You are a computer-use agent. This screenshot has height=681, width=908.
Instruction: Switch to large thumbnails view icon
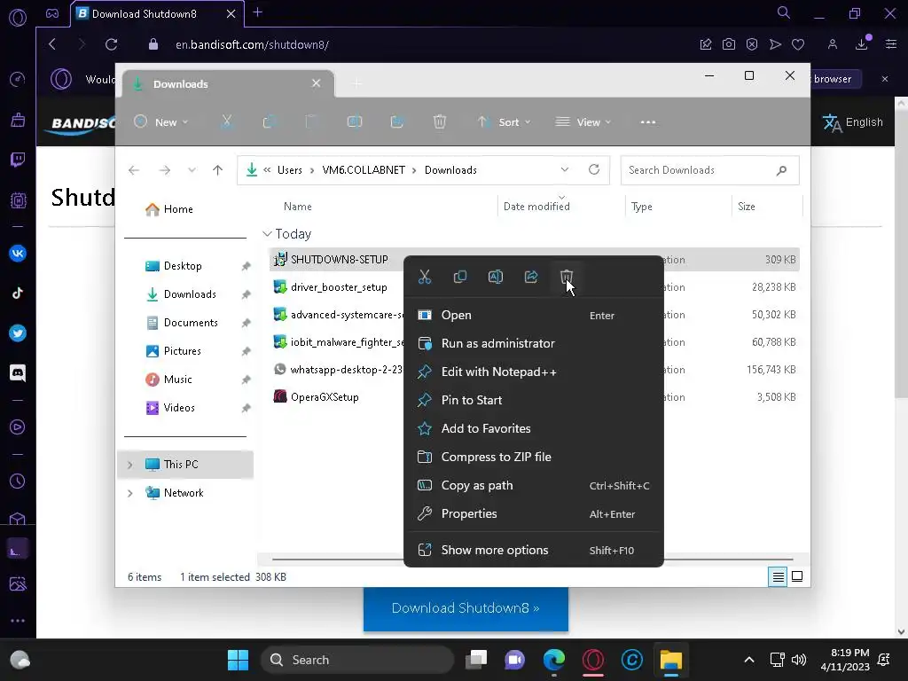point(797,576)
